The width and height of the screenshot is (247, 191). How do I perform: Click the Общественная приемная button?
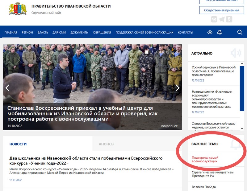(222, 10)
